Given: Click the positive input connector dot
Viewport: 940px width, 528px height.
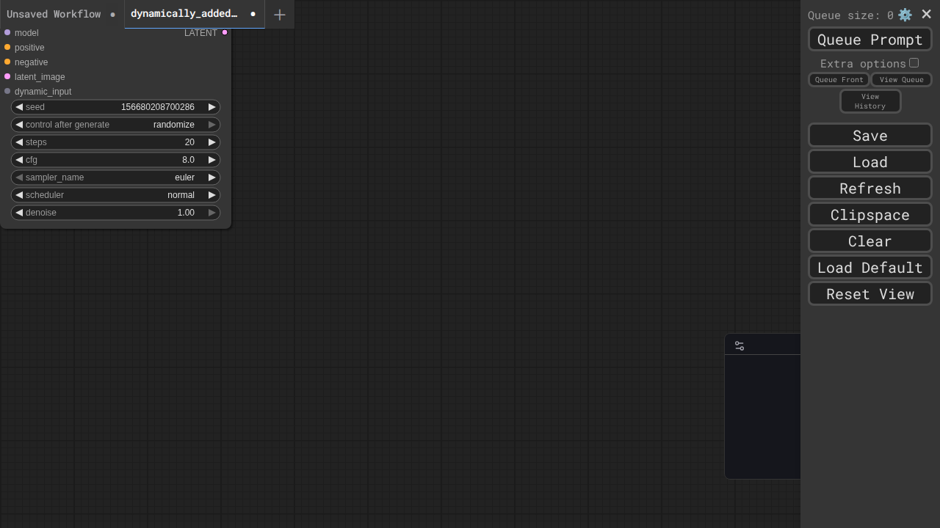Looking at the screenshot, I should pyautogui.click(x=7, y=48).
